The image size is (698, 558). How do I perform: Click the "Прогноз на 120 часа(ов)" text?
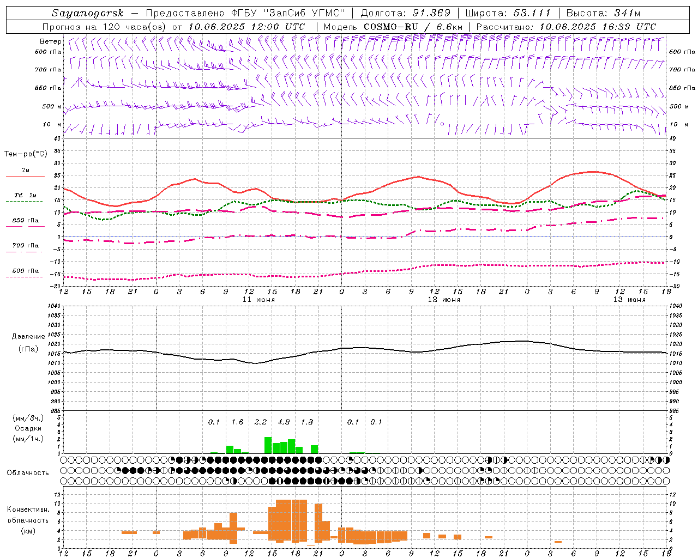pyautogui.click(x=105, y=27)
